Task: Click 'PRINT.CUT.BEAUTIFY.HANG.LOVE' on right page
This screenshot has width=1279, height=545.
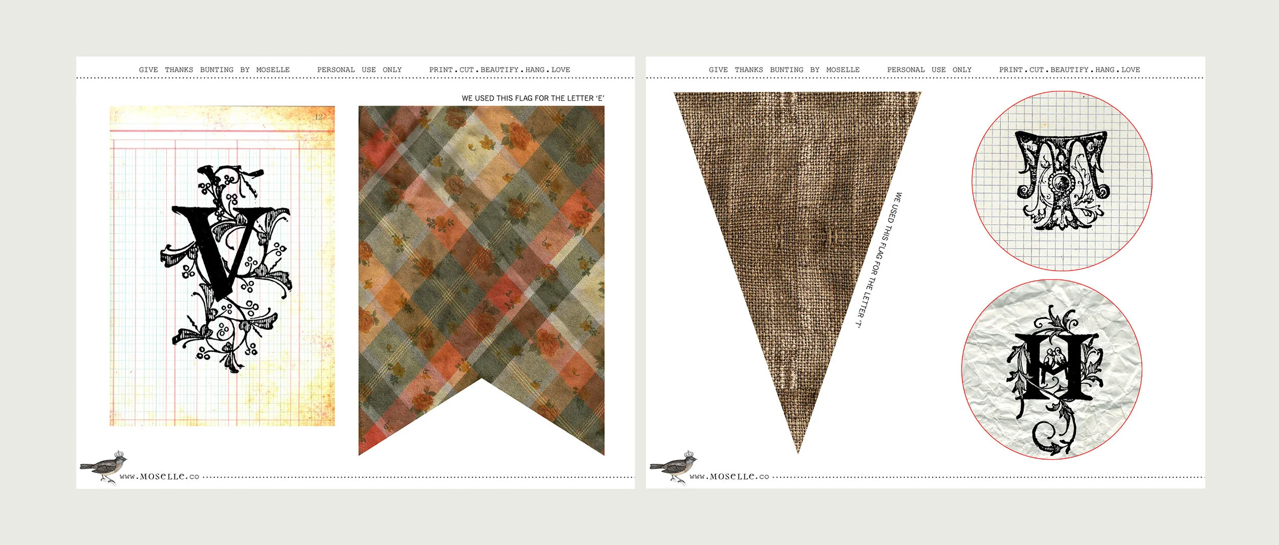Action: 1069,70
